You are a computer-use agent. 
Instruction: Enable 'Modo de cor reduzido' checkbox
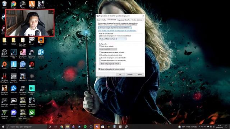click(100, 46)
